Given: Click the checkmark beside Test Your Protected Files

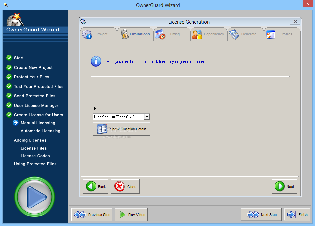Looking at the screenshot, I should (x=9, y=86).
